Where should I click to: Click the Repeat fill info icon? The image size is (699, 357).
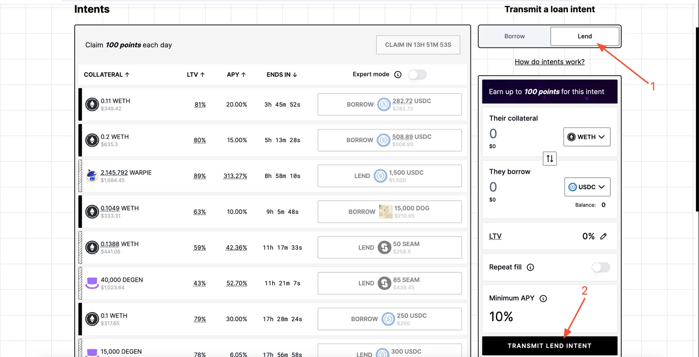point(530,267)
